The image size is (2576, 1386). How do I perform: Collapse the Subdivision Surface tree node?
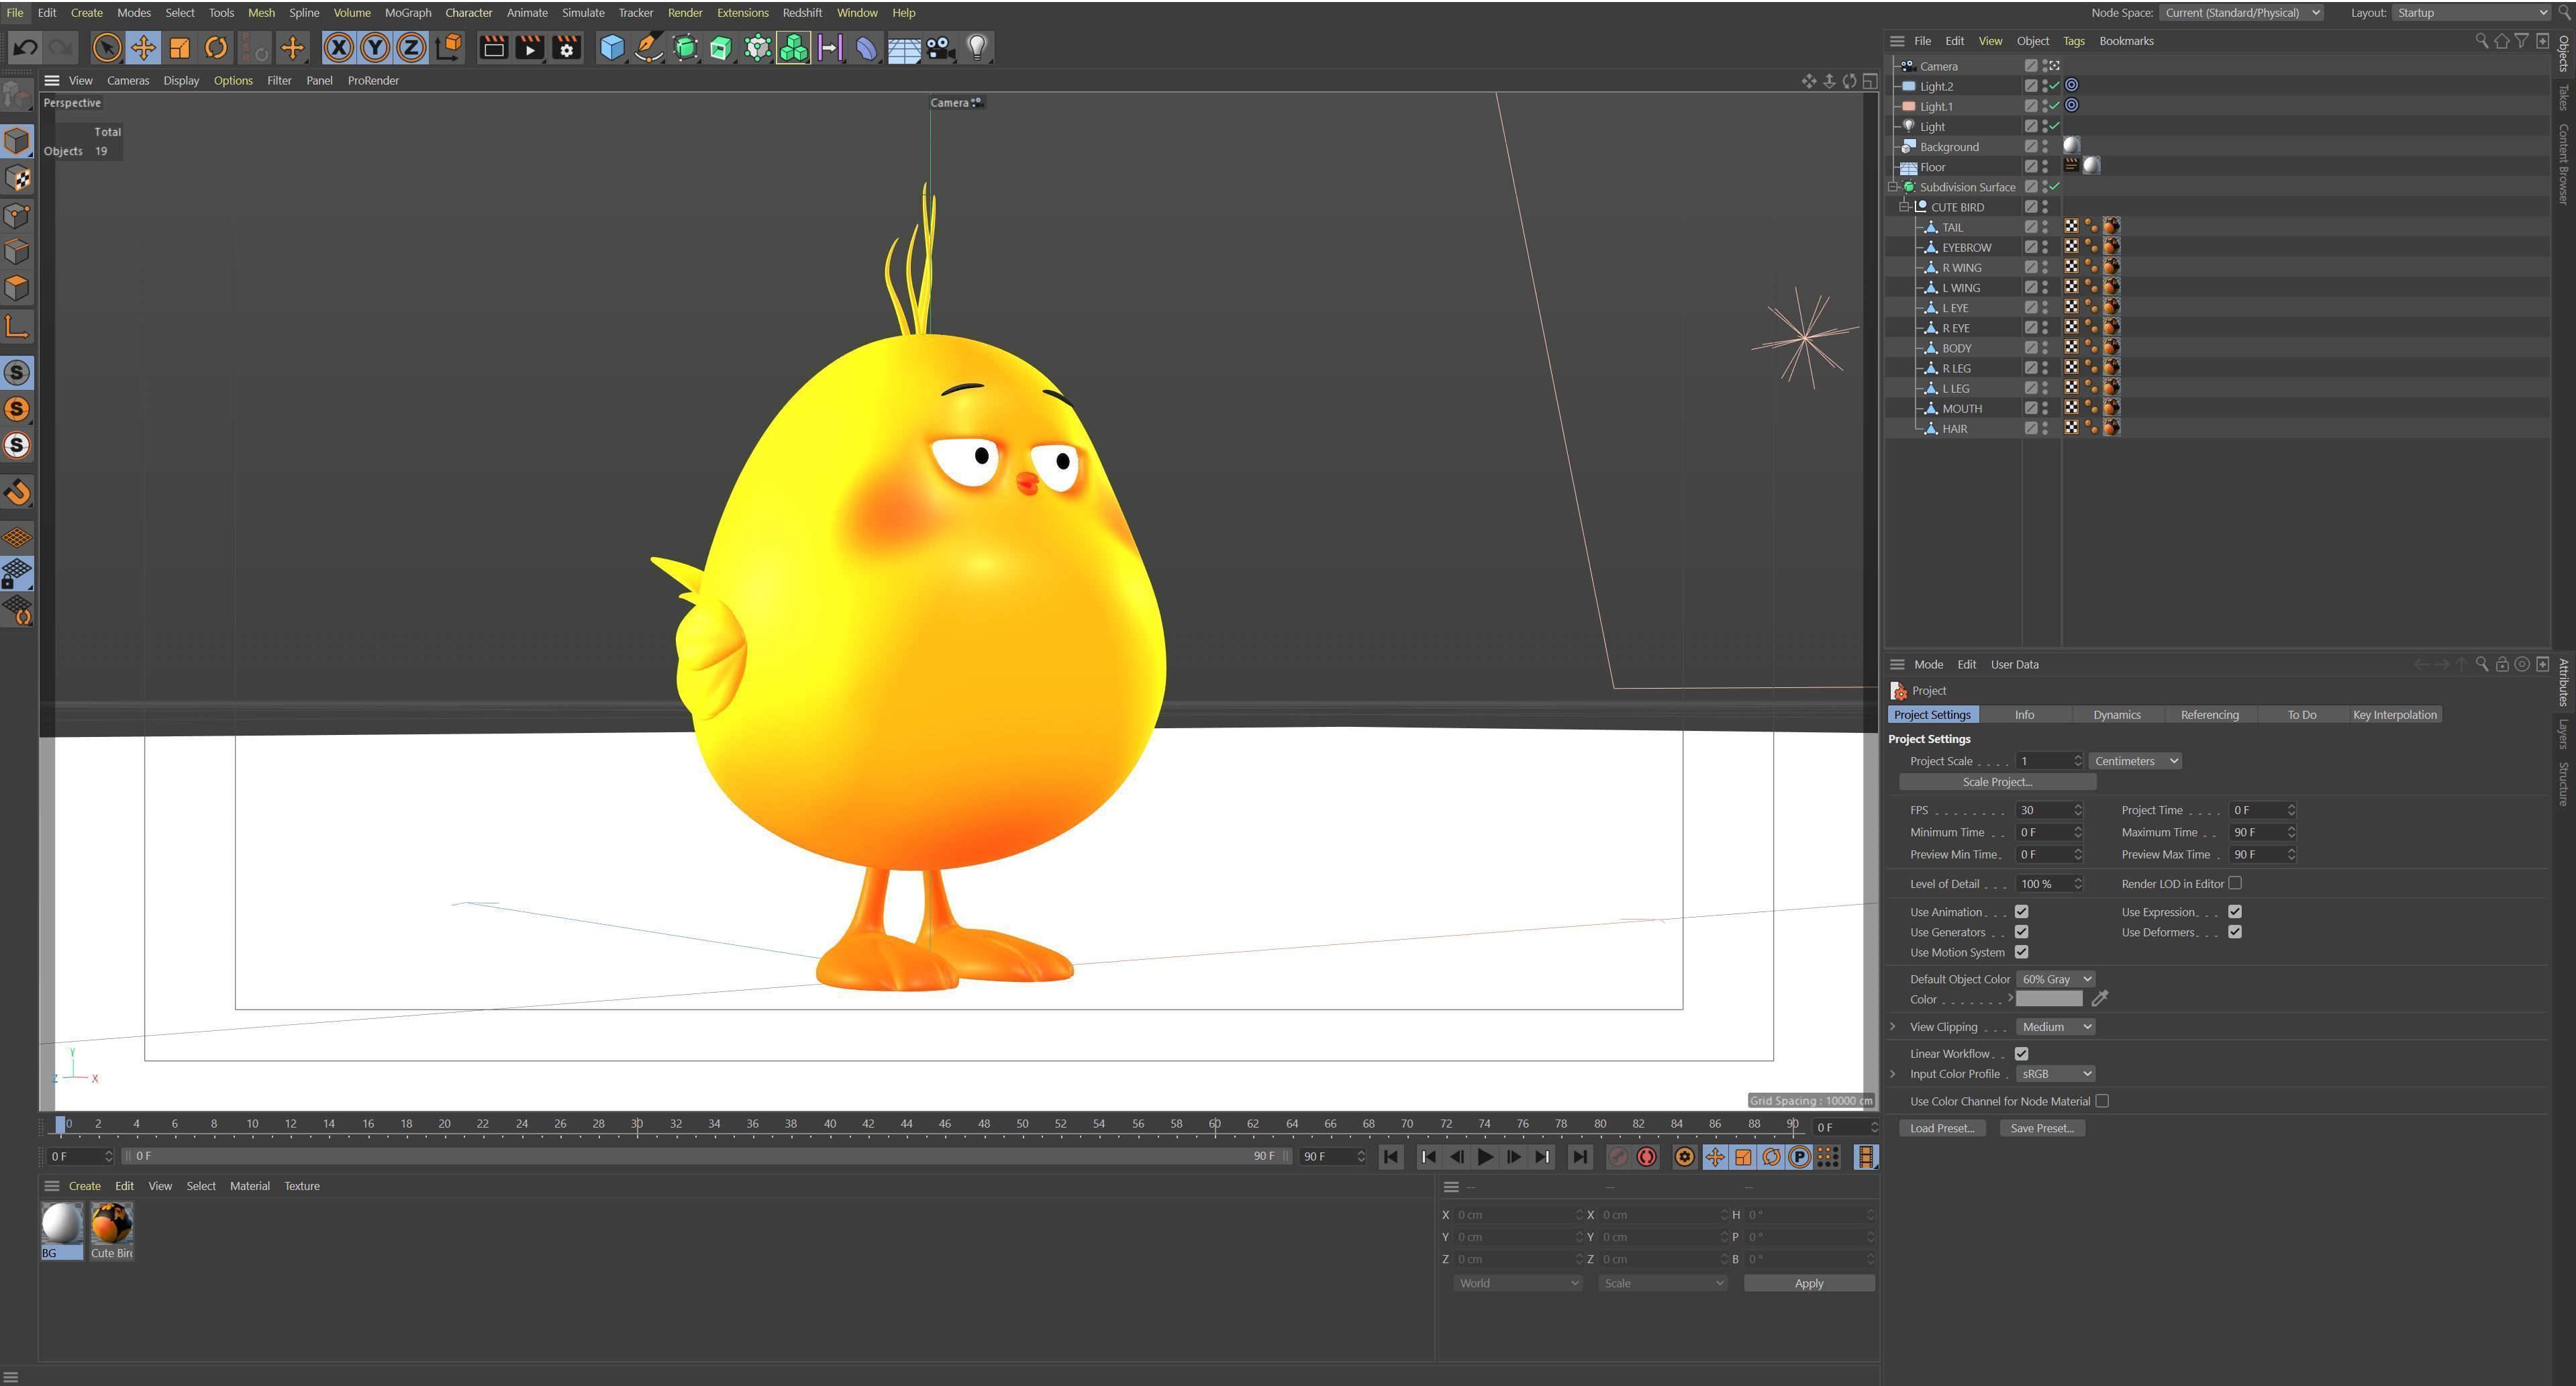1893,187
